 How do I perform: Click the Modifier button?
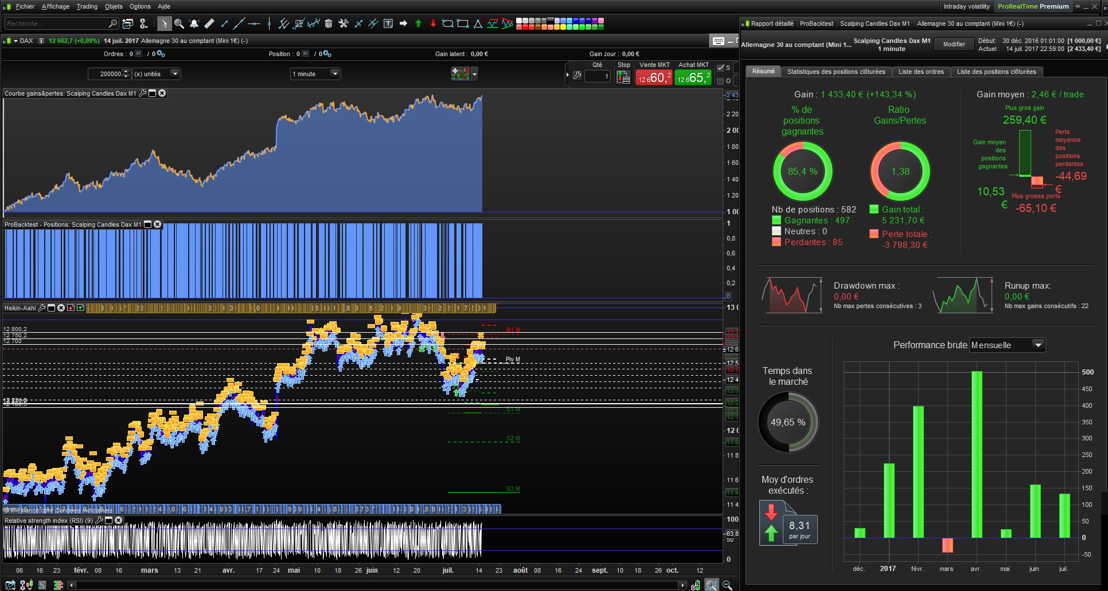tap(954, 44)
